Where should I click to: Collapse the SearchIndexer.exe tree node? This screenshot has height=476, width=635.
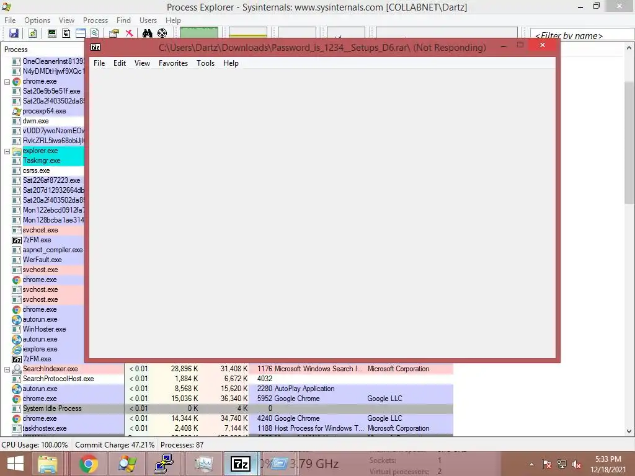tap(7, 369)
